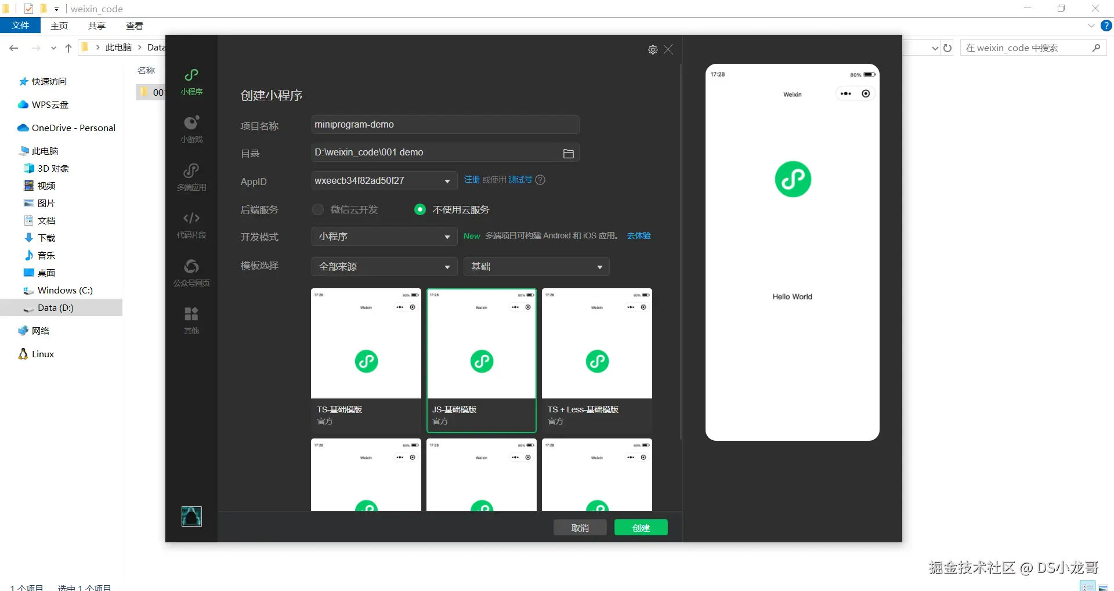Open the 文件 menu in Explorer
The height and width of the screenshot is (591, 1114).
[20, 26]
